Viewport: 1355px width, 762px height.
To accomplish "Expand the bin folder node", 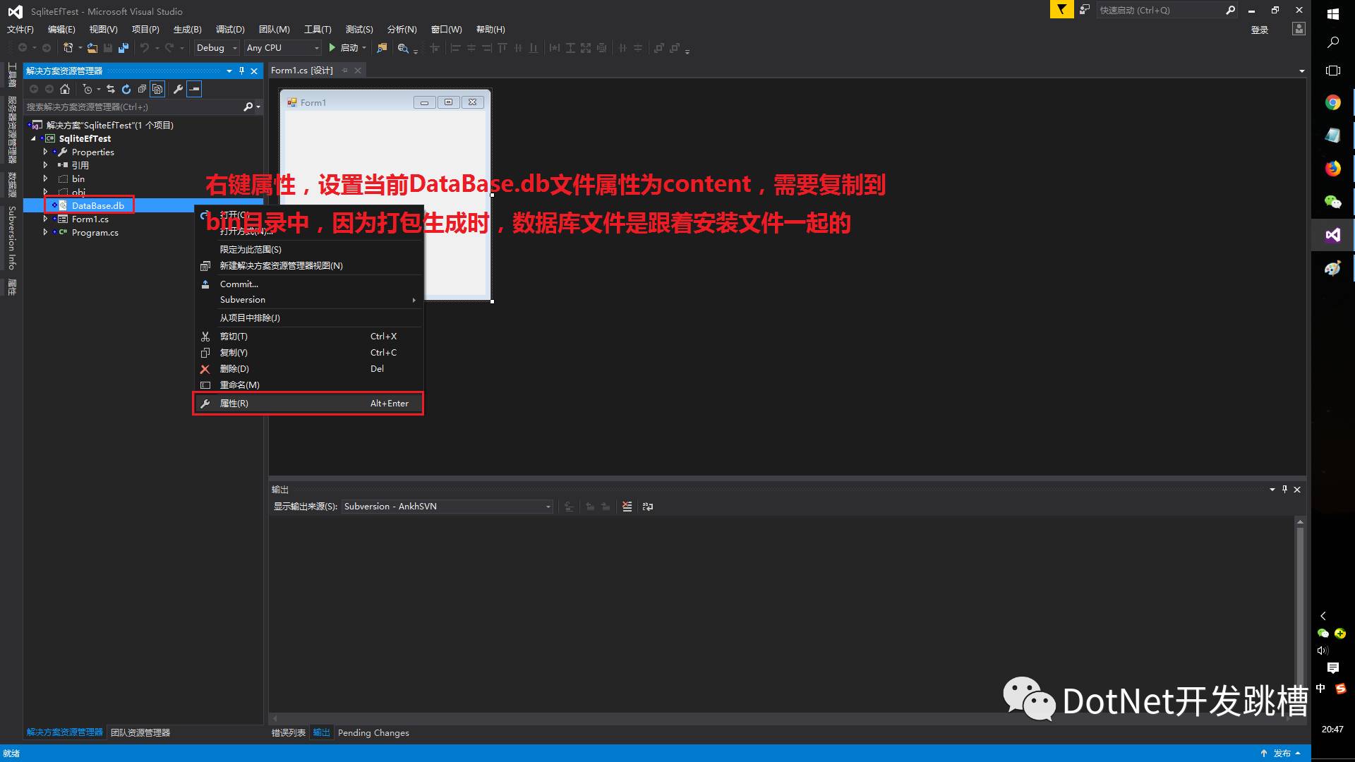I will [x=45, y=179].
